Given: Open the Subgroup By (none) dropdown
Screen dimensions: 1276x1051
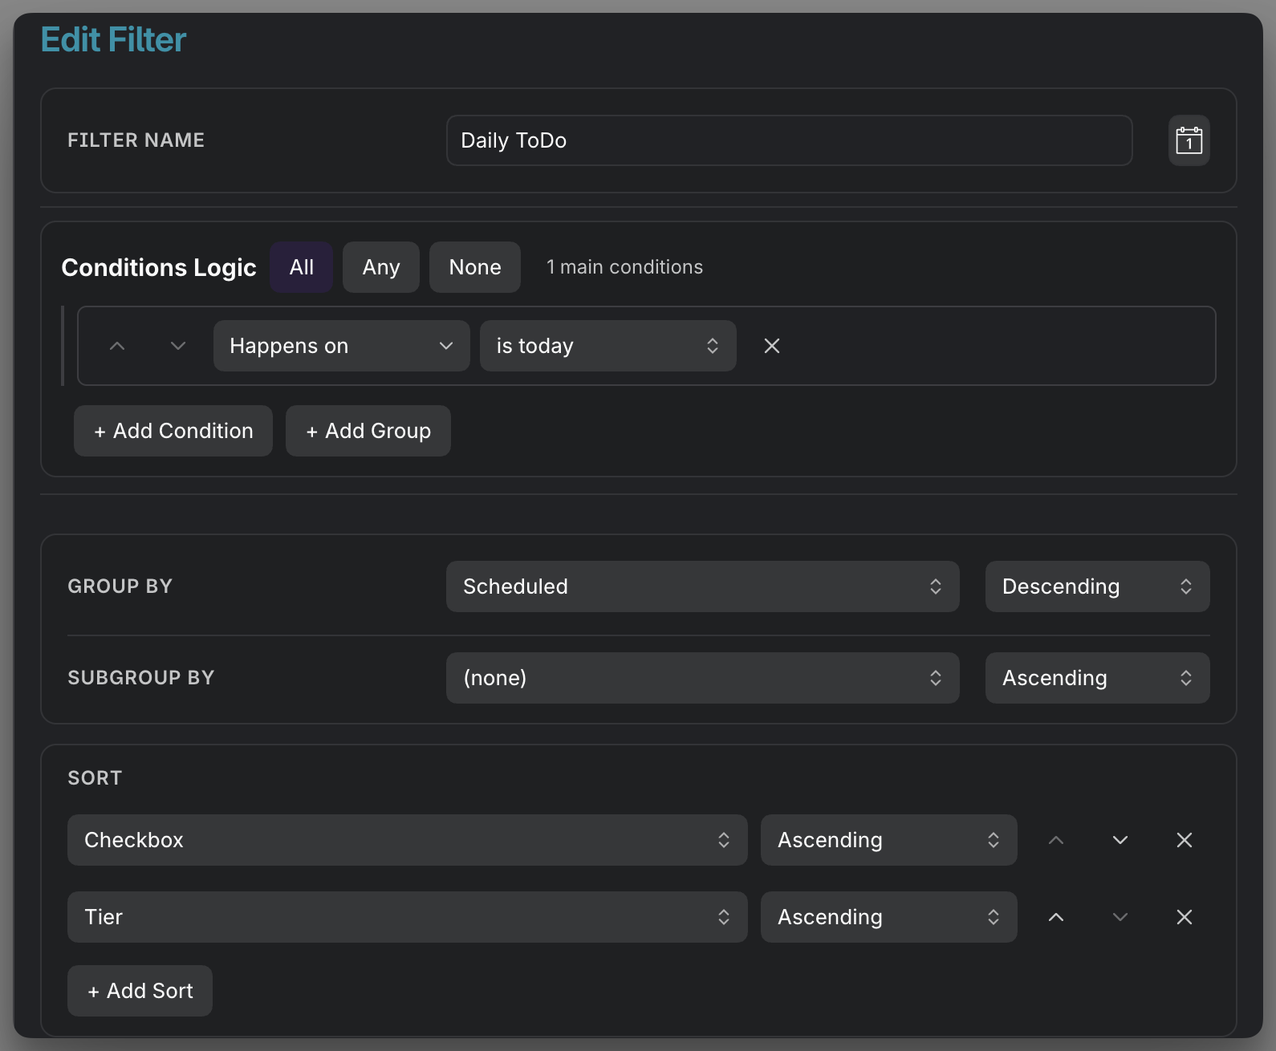Looking at the screenshot, I should pyautogui.click(x=703, y=678).
